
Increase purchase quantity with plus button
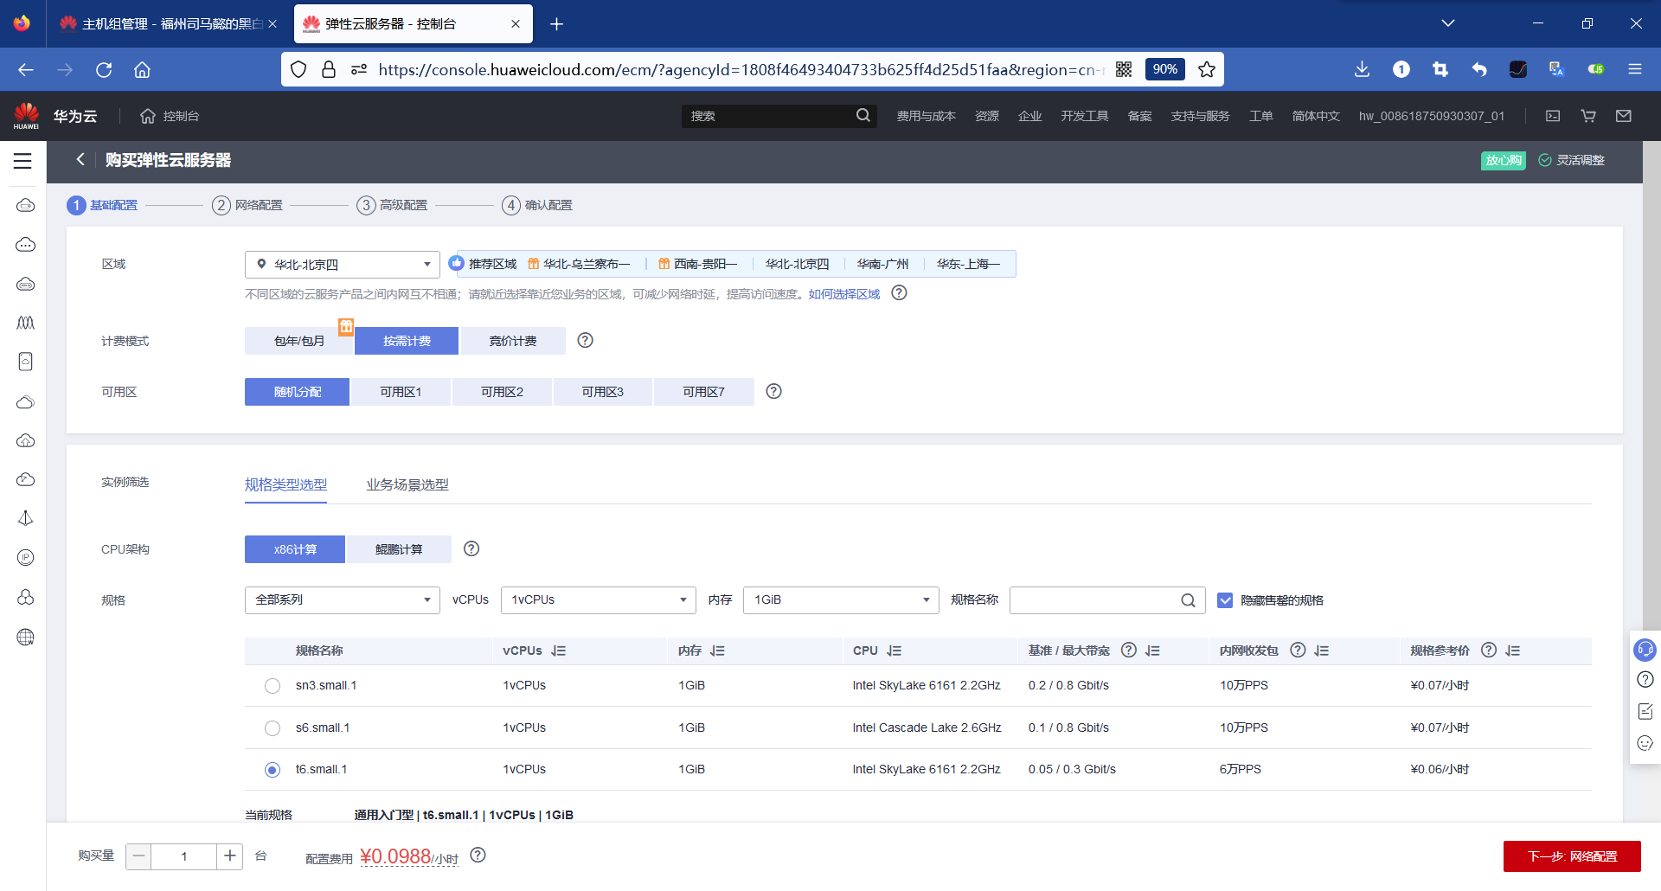pyautogui.click(x=229, y=856)
